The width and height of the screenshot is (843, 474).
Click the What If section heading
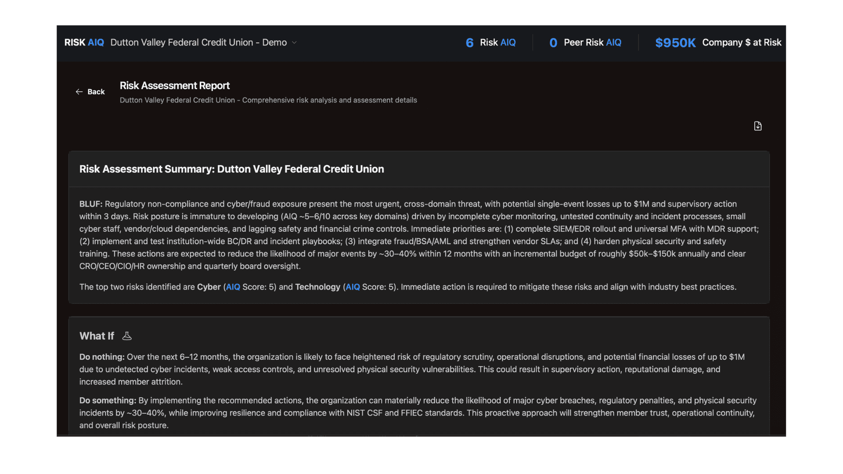point(97,336)
